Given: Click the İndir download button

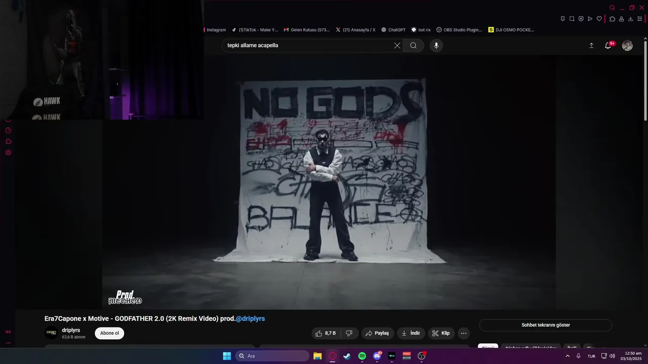Looking at the screenshot, I should click(x=411, y=333).
